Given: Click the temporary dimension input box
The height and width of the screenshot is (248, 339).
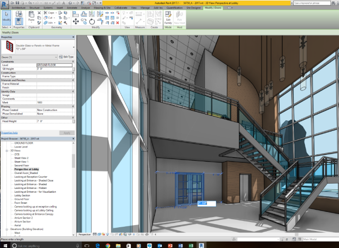Looking at the screenshot, I should pyautogui.click(x=206, y=203).
